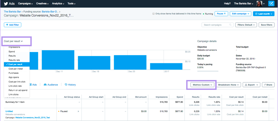Open the Last month date range picker
278x121 pixels.
tap(264, 14)
